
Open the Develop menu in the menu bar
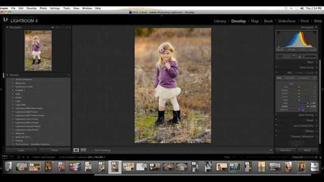point(31,8)
